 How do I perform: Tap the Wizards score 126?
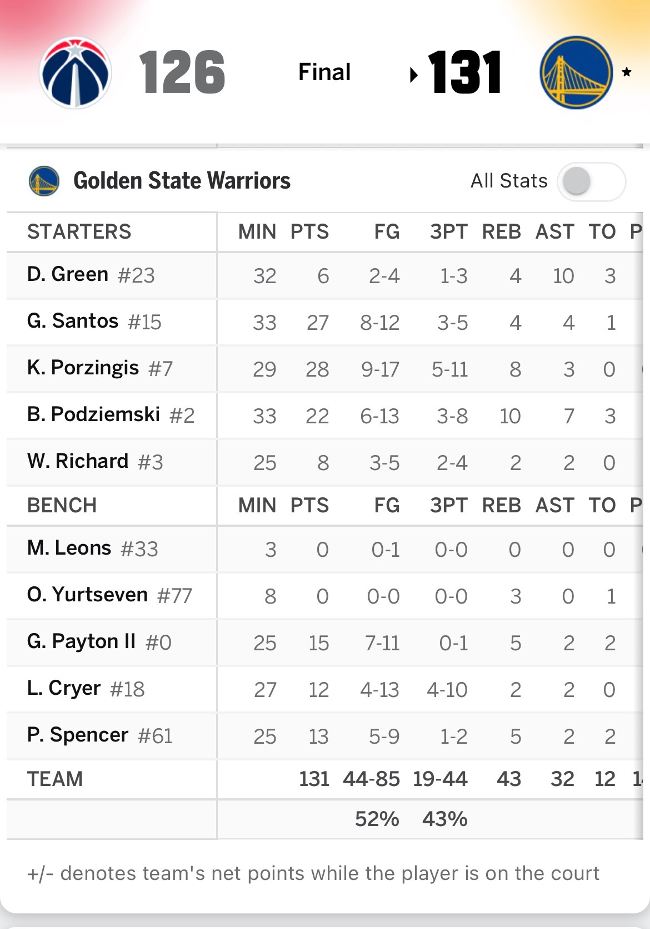[x=182, y=72]
